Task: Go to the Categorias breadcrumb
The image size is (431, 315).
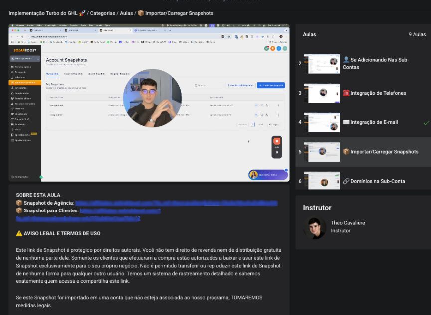Action: pos(103,13)
